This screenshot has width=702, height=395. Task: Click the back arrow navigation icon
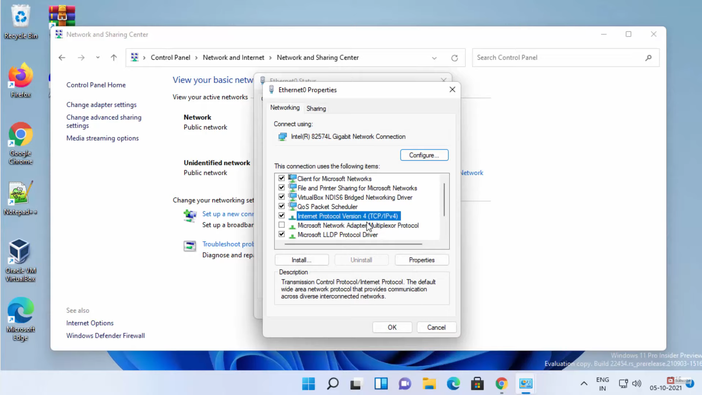(62, 58)
